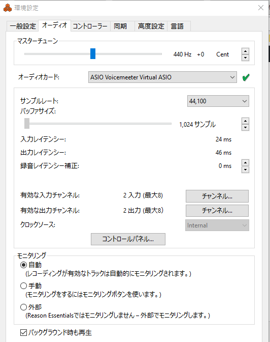Select the 手動 monitoring option
The image size is (270, 342).
(23, 286)
